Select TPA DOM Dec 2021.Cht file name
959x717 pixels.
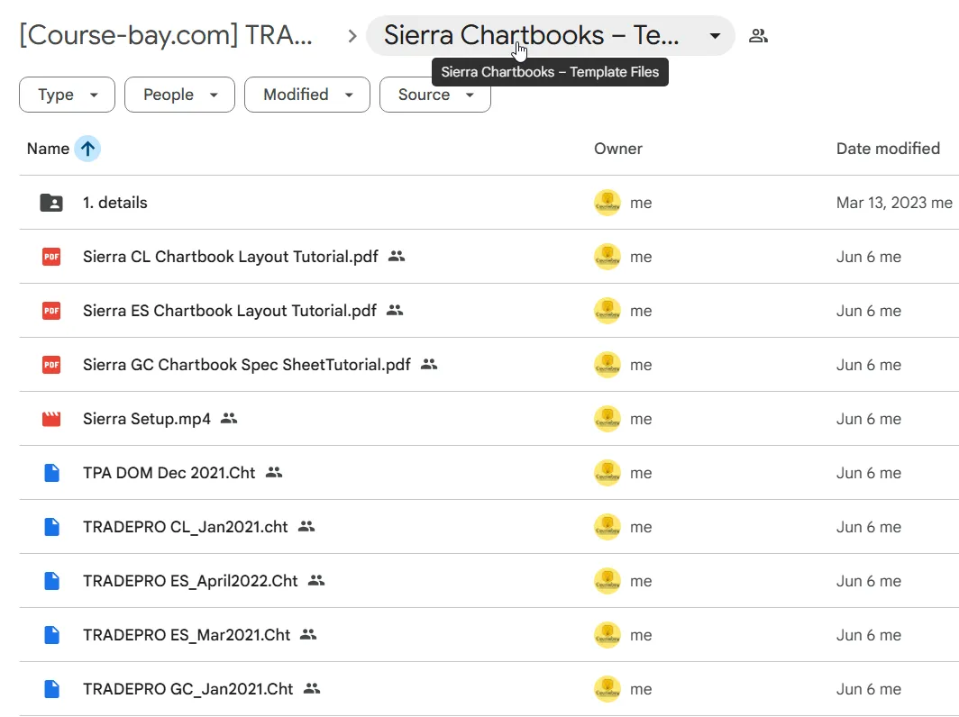169,473
